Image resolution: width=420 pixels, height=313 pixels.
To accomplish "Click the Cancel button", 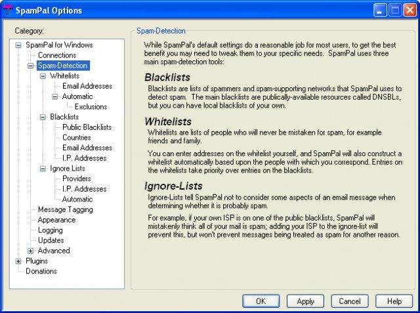I will (x=350, y=301).
